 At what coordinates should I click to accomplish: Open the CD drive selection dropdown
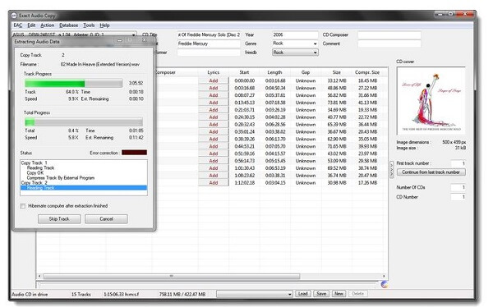click(x=134, y=34)
